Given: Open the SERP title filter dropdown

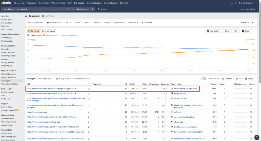Looking at the screenshot, I should tap(133, 22).
